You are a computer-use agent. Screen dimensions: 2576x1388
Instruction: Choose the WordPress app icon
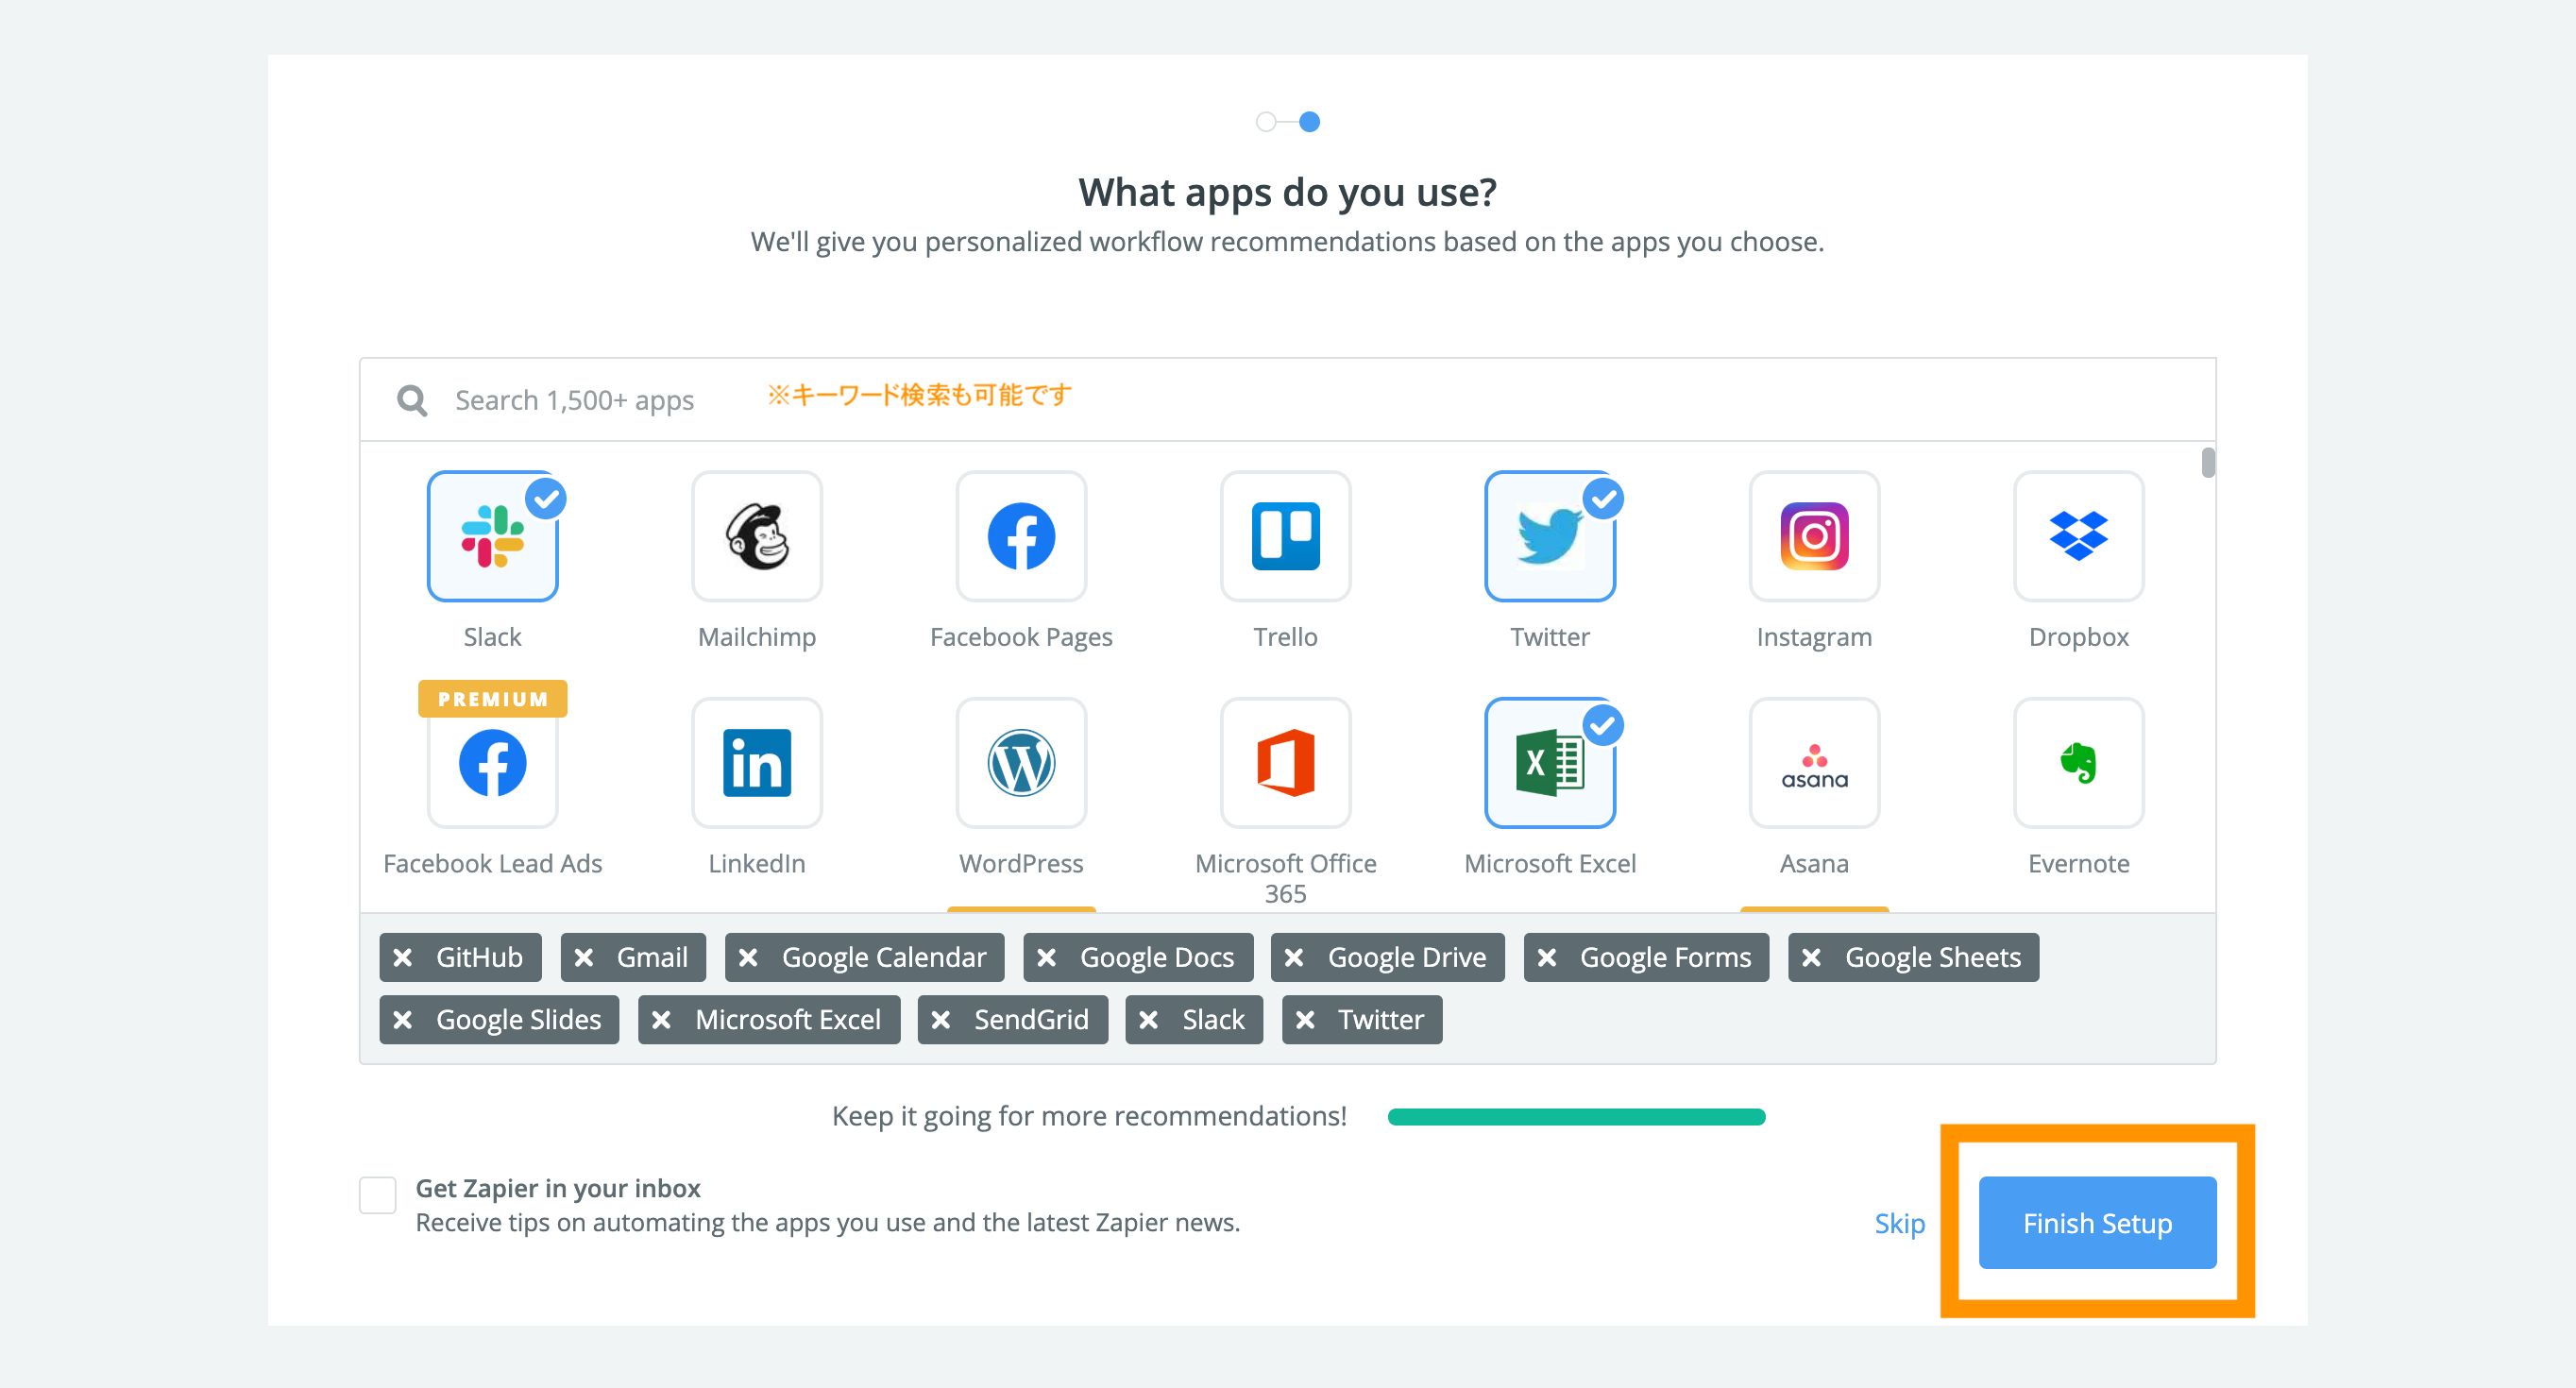click(x=1020, y=763)
